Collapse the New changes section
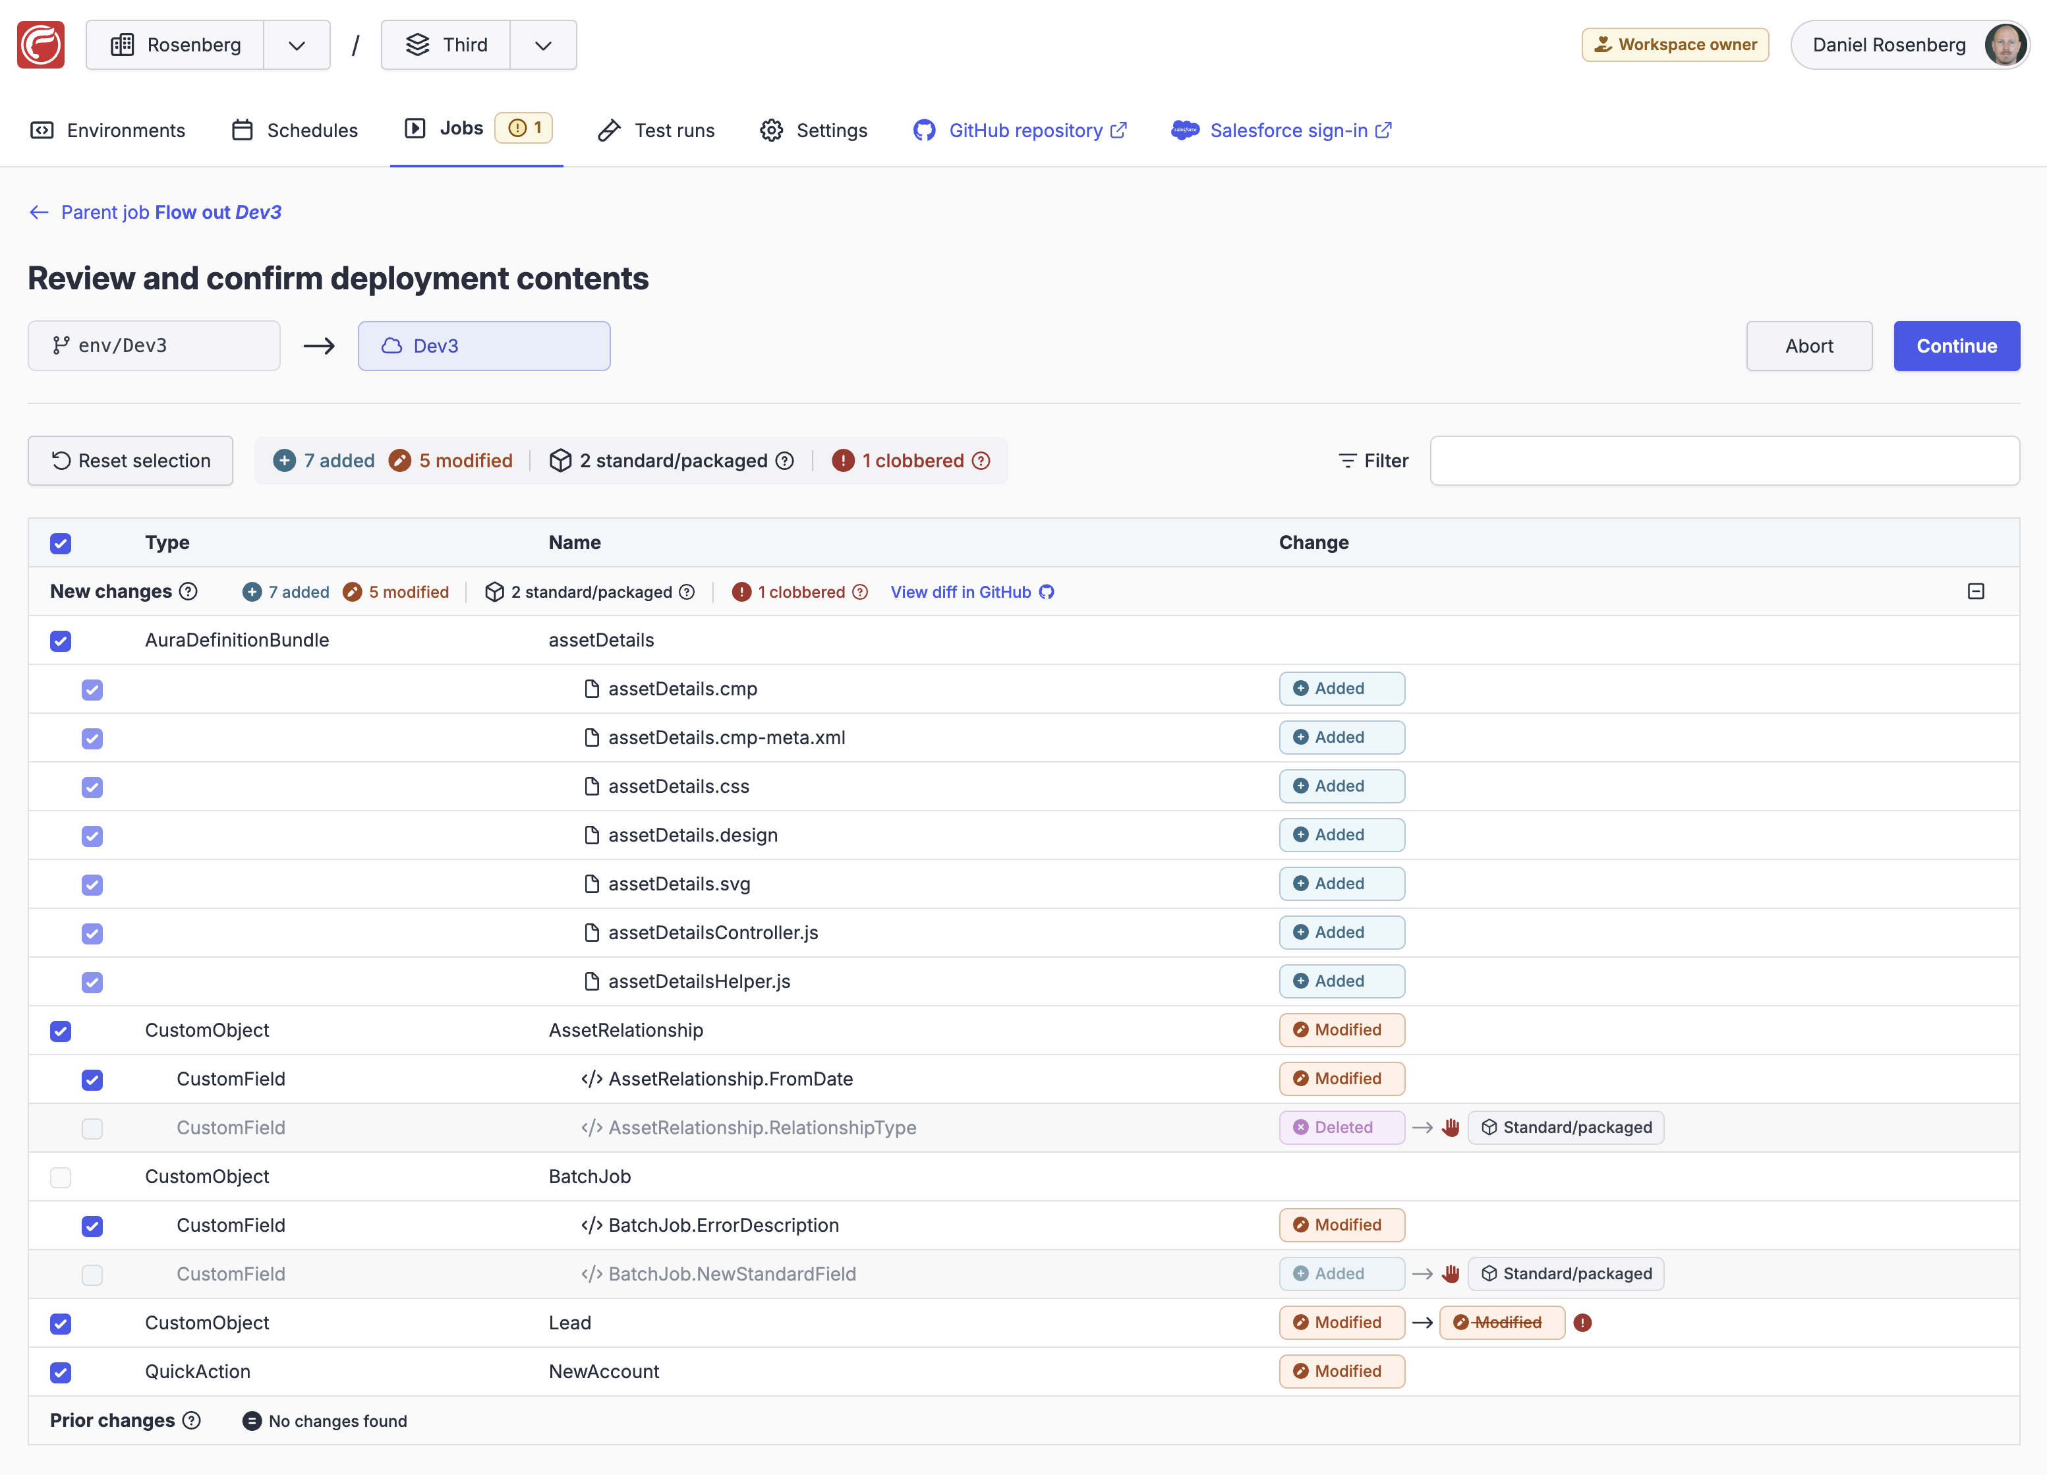 pos(1976,592)
